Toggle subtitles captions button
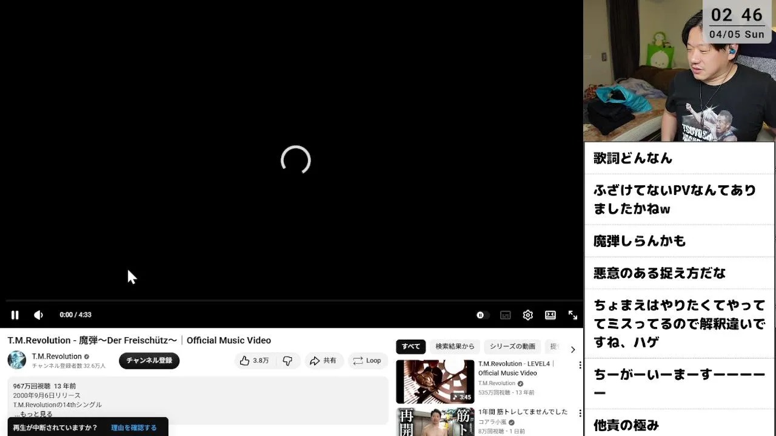Viewport: 776px width, 436px height. coord(505,315)
